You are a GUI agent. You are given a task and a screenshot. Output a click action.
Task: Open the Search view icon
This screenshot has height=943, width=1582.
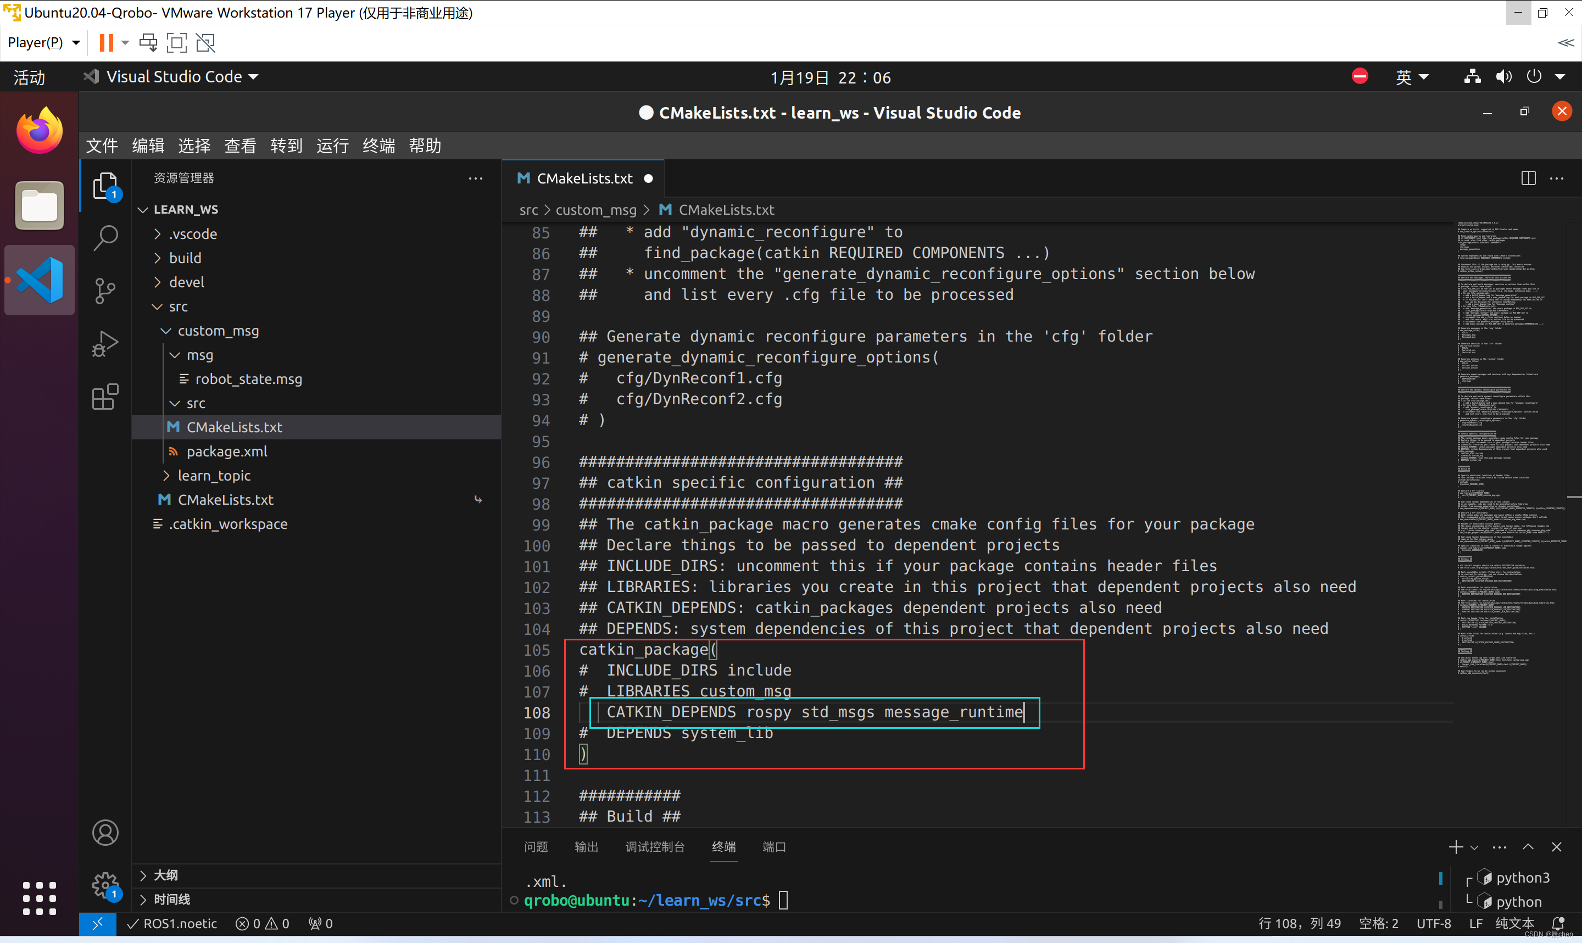click(x=105, y=238)
